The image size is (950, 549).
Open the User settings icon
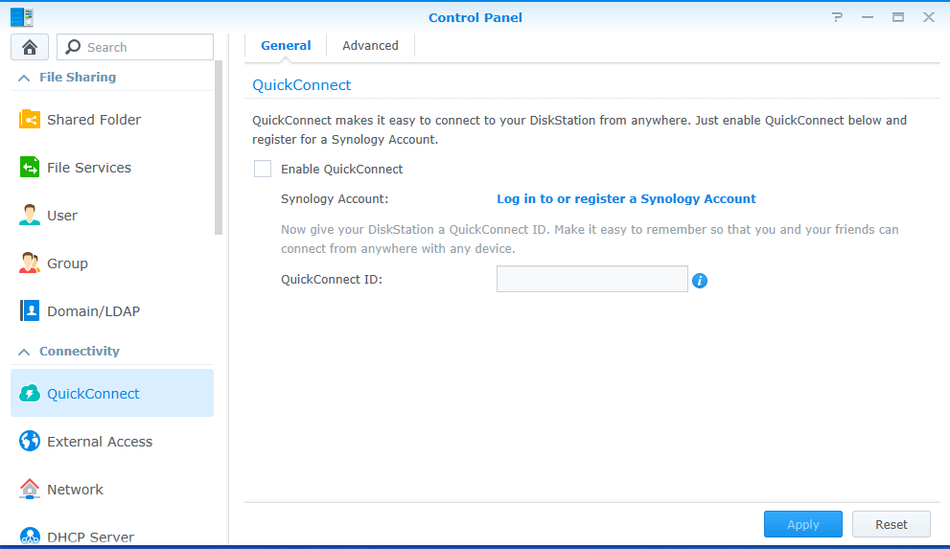[x=29, y=215]
